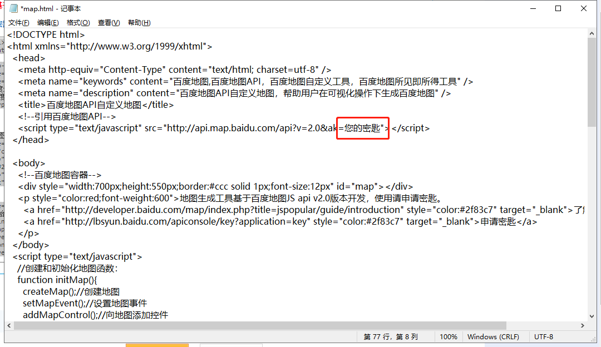The height and width of the screenshot is (347, 601).
Task: Click the opening "<head>" tag line
Action: tap(29, 58)
